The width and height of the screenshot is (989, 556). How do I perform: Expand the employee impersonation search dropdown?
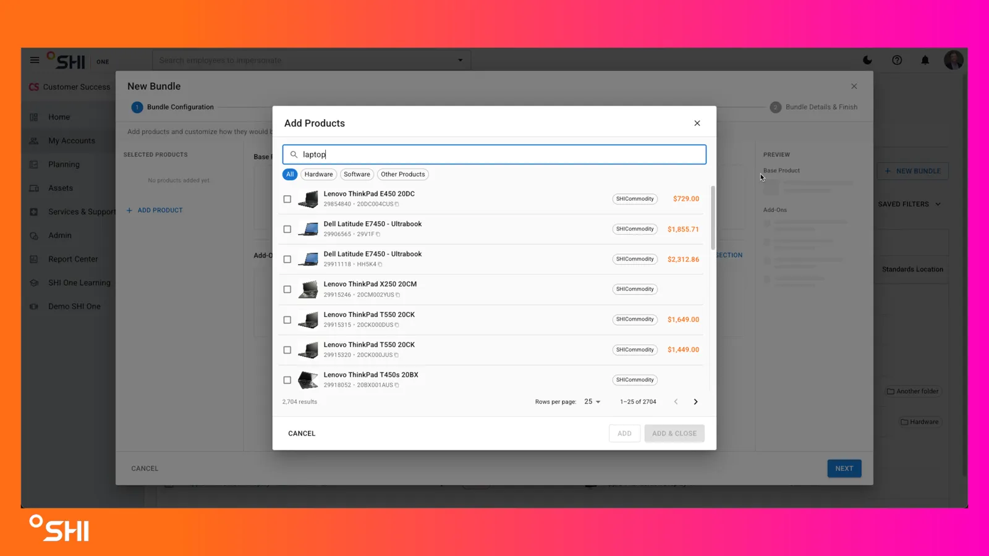click(460, 61)
